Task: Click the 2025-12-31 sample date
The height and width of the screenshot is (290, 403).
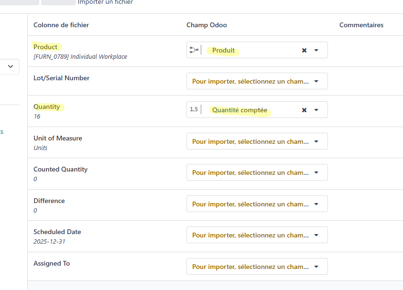Action: pyautogui.click(x=49, y=242)
